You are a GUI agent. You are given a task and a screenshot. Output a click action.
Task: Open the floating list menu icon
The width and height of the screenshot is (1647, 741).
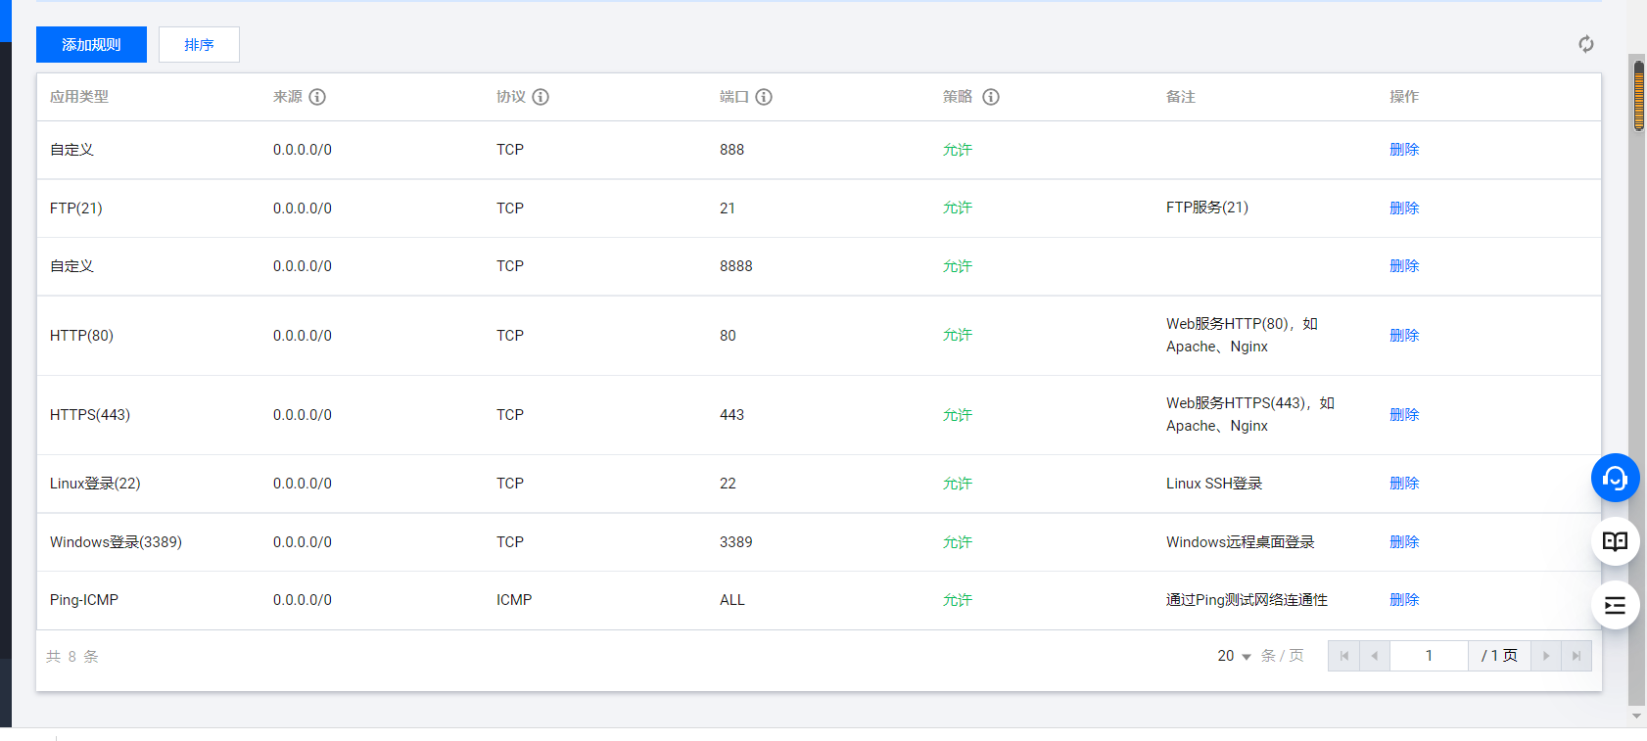1615,605
